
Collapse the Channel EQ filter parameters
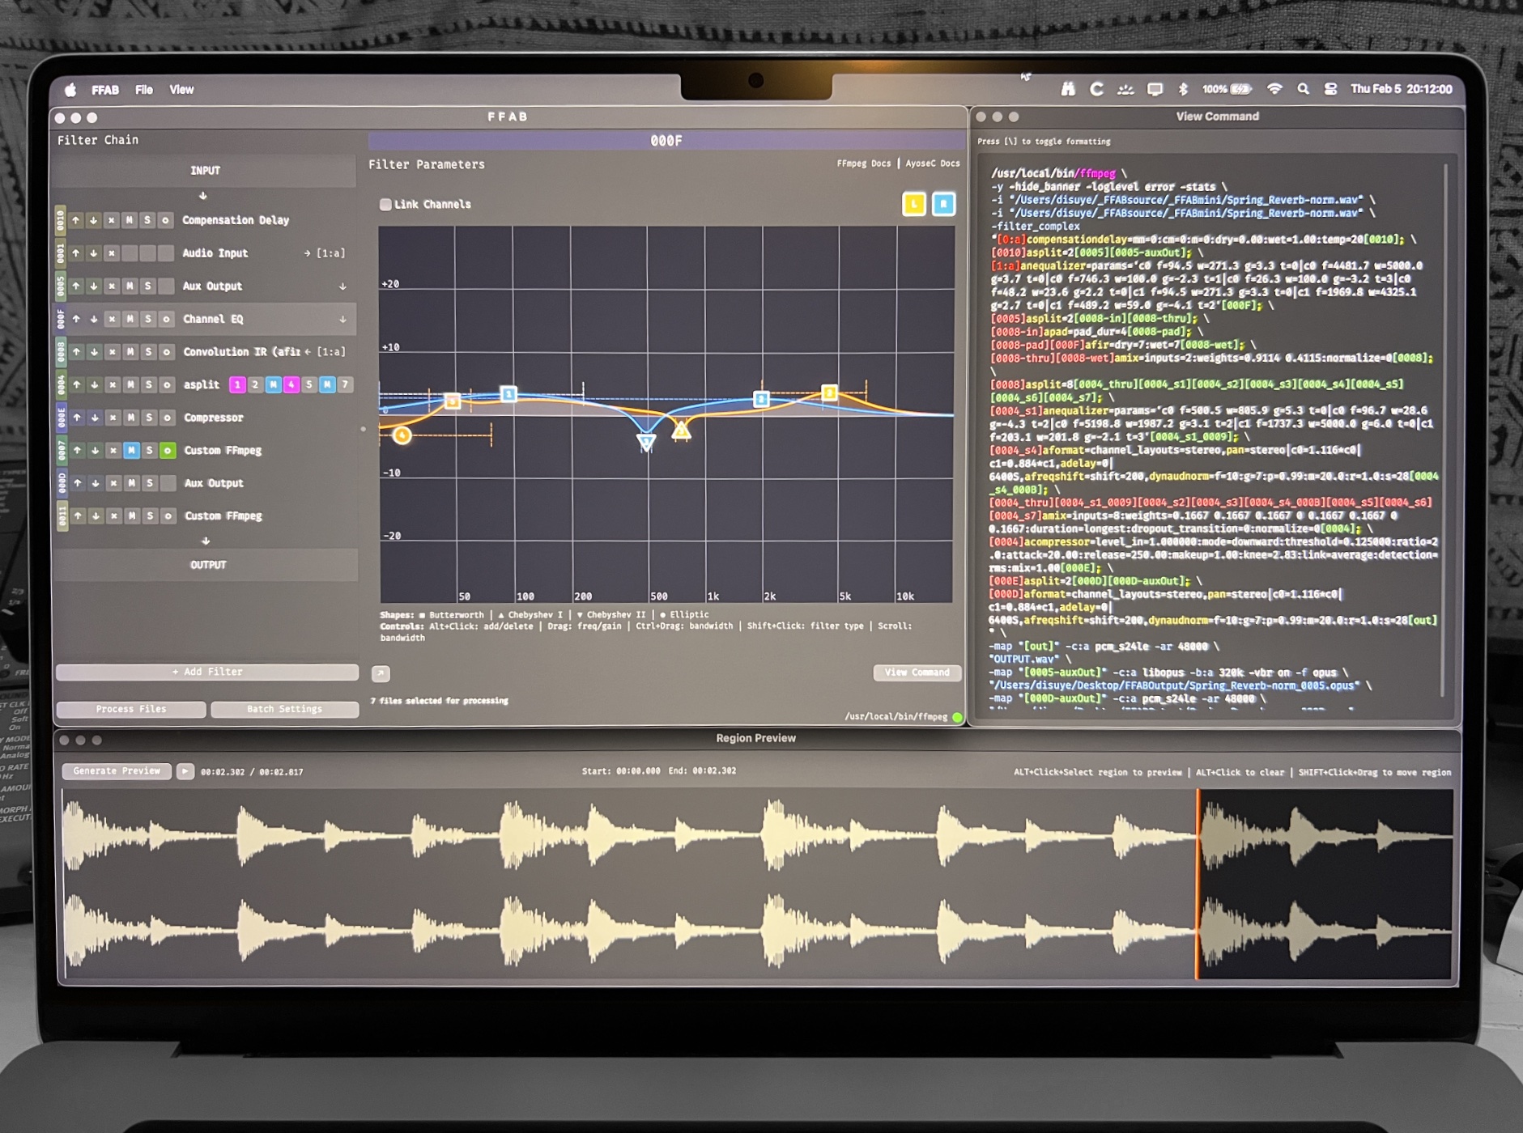pos(343,318)
